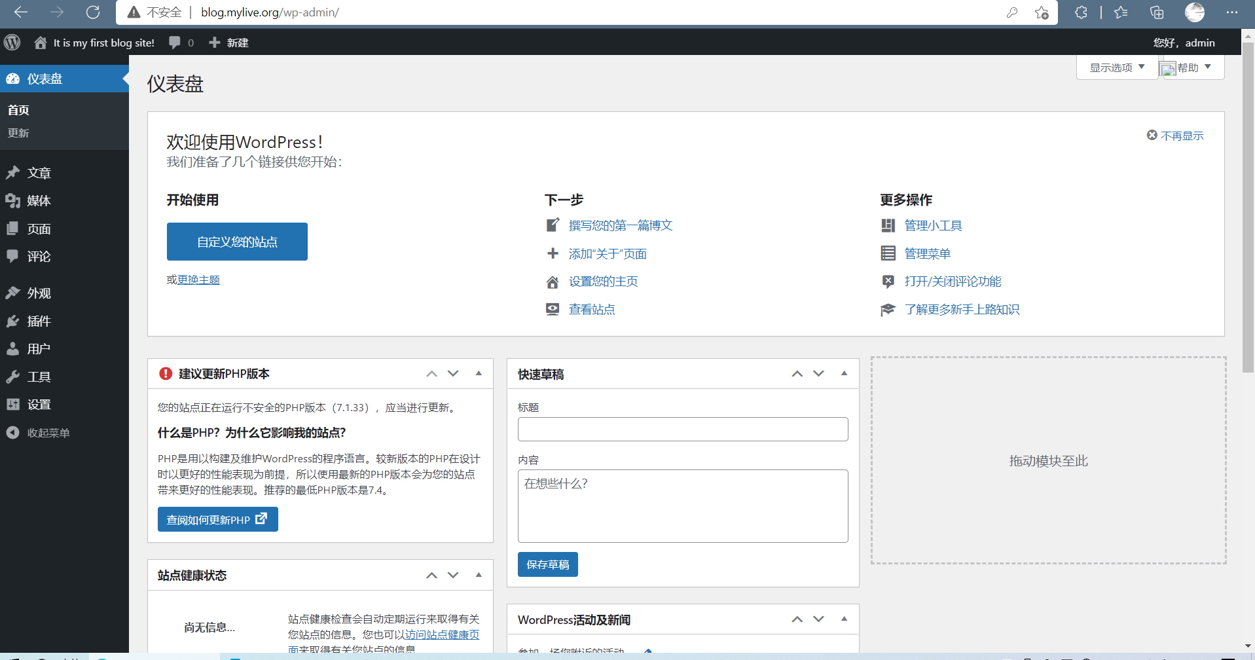Toggle collapse of 快速草稿 panel
Screen dimensions: 1255x660
click(x=844, y=374)
